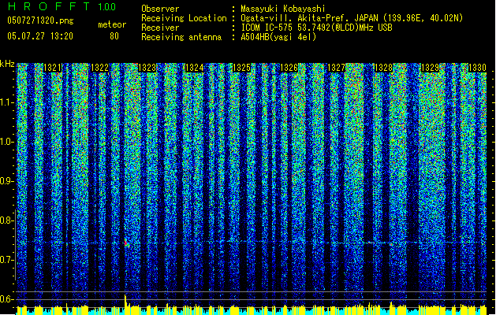Click the tall yellow signal spike in bottom graph
This screenshot has height=315, width=496.
(125, 301)
